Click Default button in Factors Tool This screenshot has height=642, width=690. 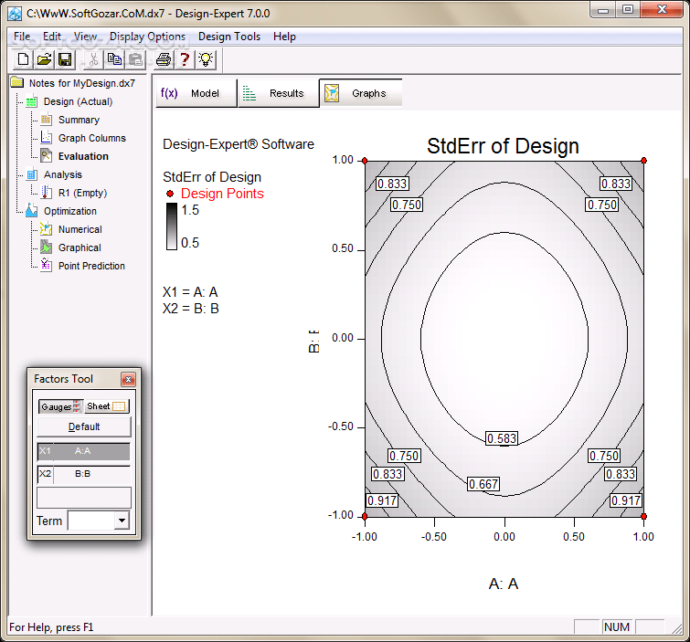pyautogui.click(x=83, y=426)
